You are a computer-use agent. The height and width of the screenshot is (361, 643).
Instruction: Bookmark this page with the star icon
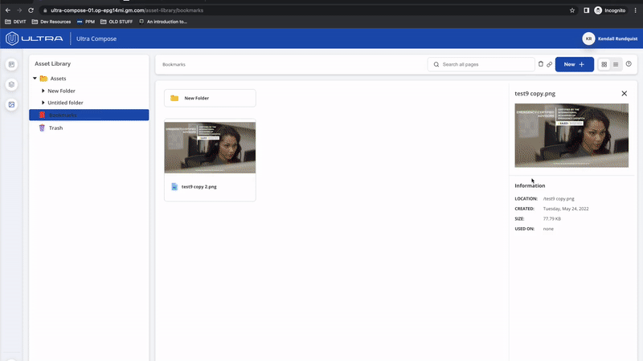click(x=571, y=10)
